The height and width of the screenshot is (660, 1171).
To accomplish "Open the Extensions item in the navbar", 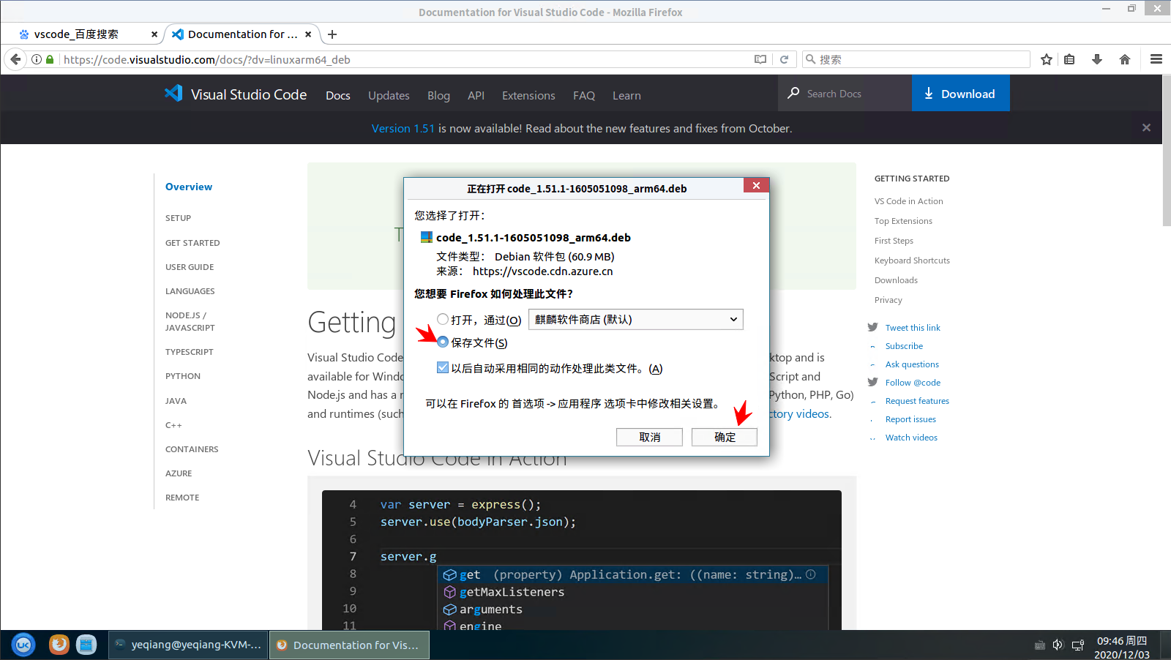I will coord(528,95).
